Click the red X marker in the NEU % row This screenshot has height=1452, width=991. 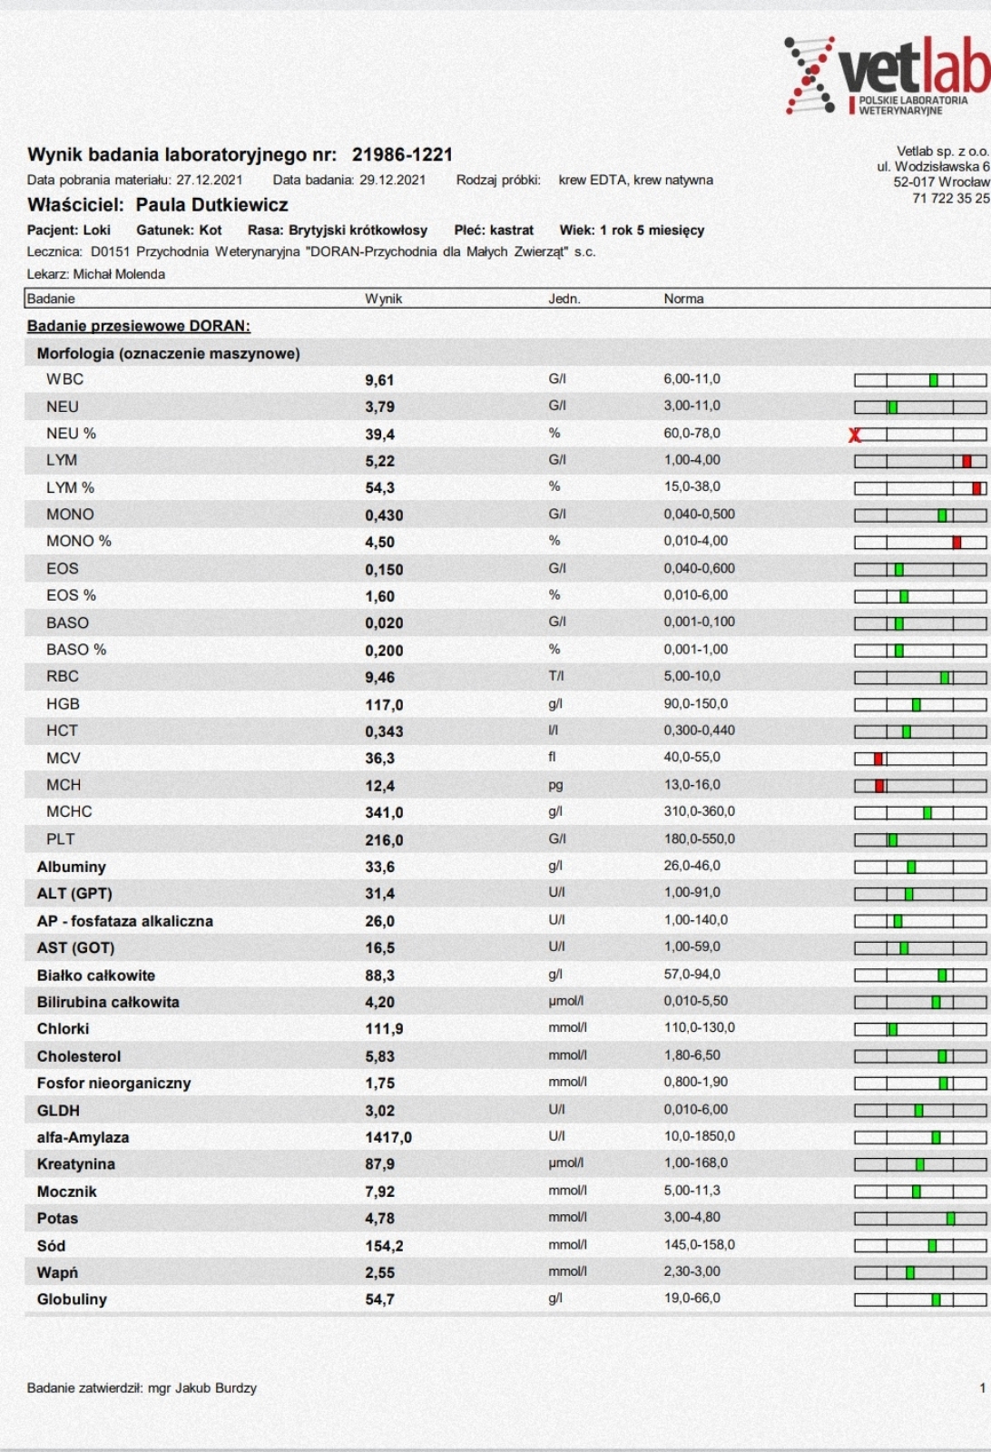854,435
